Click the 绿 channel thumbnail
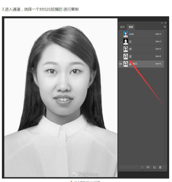This screenshot has height=182, width=172. coord(126,49)
